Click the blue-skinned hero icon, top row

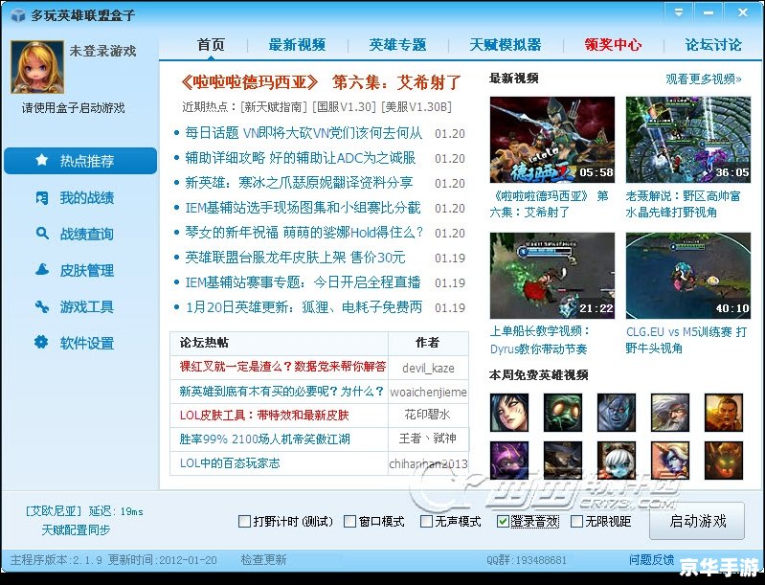[x=617, y=413]
